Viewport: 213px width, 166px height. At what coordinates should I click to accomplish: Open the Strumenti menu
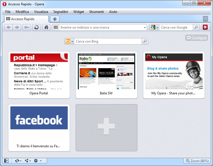(x=97, y=12)
